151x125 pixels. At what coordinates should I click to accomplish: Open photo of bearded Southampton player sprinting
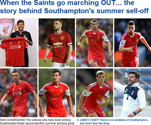133,43
